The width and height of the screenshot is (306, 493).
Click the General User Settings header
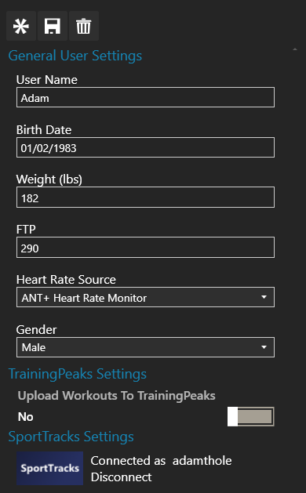(x=75, y=56)
